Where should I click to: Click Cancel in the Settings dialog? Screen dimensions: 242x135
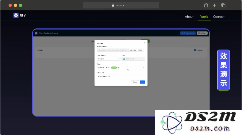coord(135,82)
